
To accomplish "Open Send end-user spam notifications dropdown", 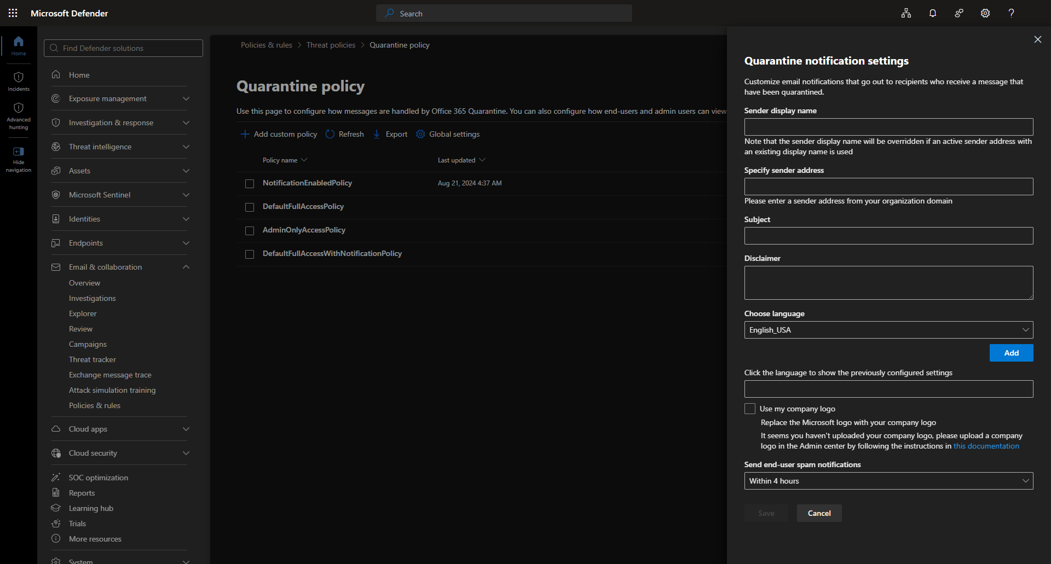I will 889,481.
